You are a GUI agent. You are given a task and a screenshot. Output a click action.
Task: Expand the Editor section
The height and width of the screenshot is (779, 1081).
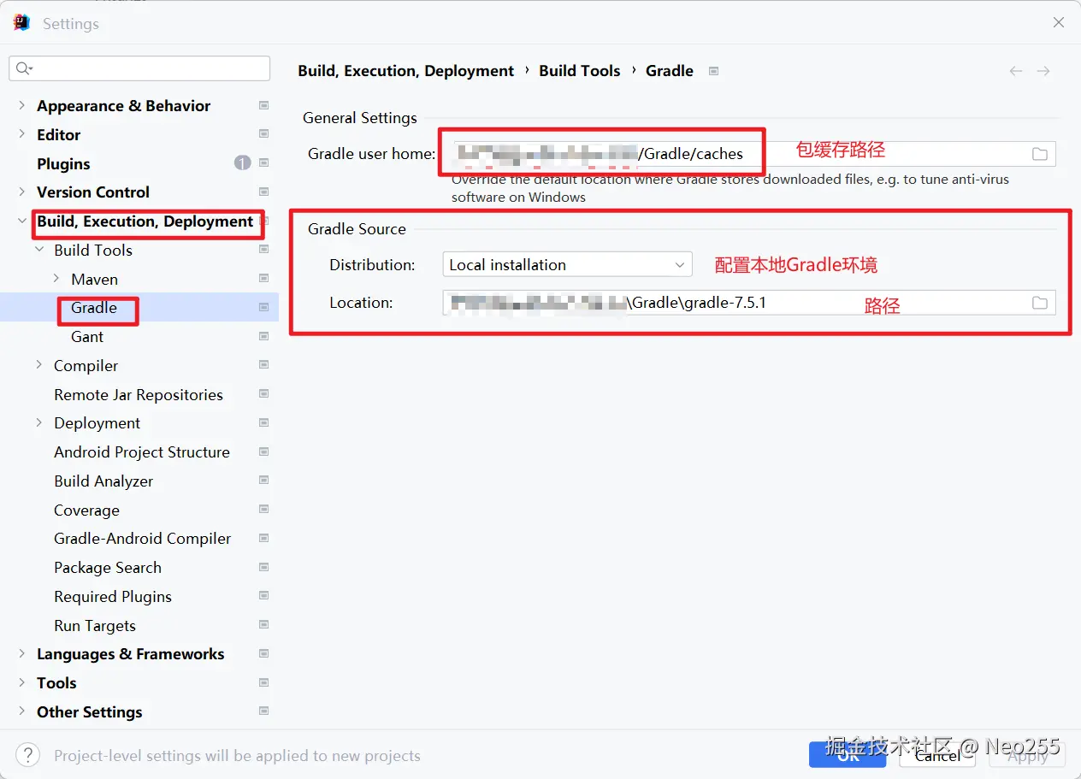point(22,134)
